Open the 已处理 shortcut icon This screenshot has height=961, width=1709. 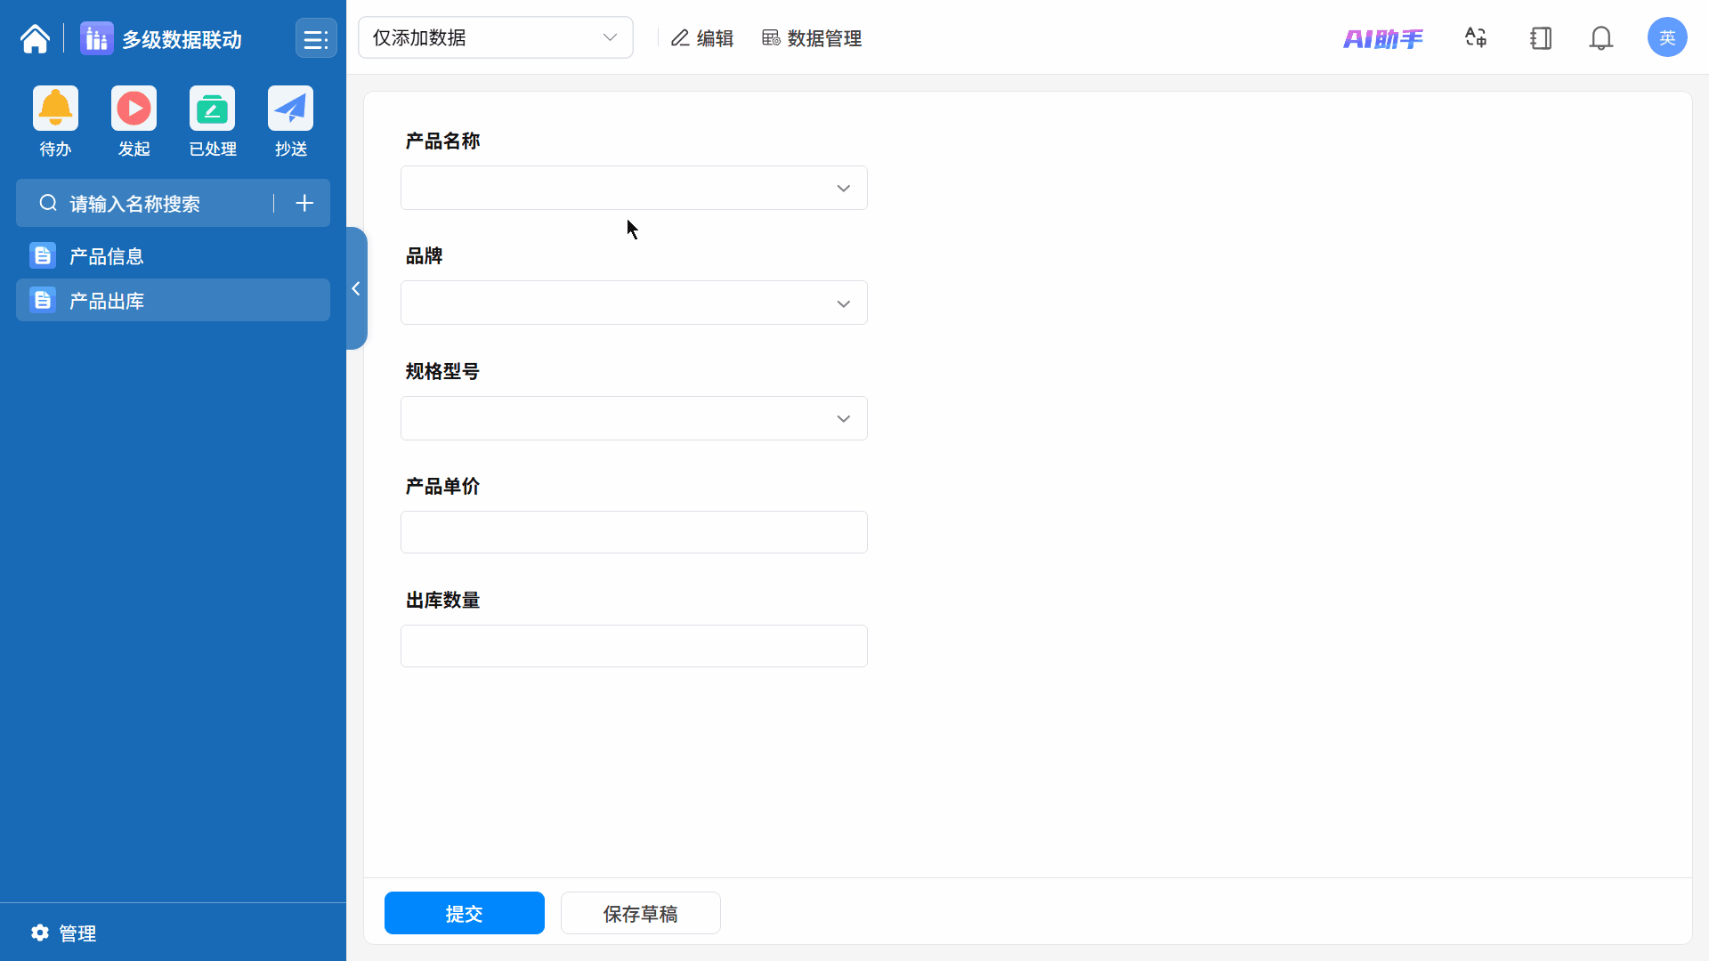[x=212, y=109]
